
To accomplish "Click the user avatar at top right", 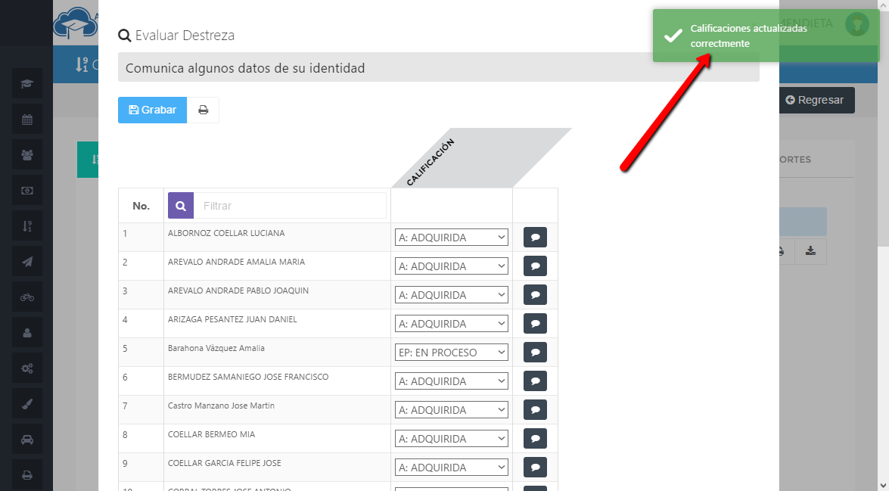I will pyautogui.click(x=856, y=23).
